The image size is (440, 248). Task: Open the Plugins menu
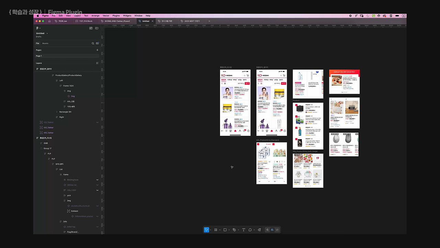click(x=116, y=15)
